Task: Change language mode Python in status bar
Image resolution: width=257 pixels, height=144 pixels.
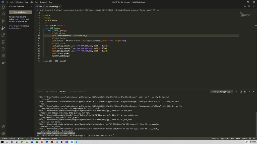Action: tap(244, 138)
